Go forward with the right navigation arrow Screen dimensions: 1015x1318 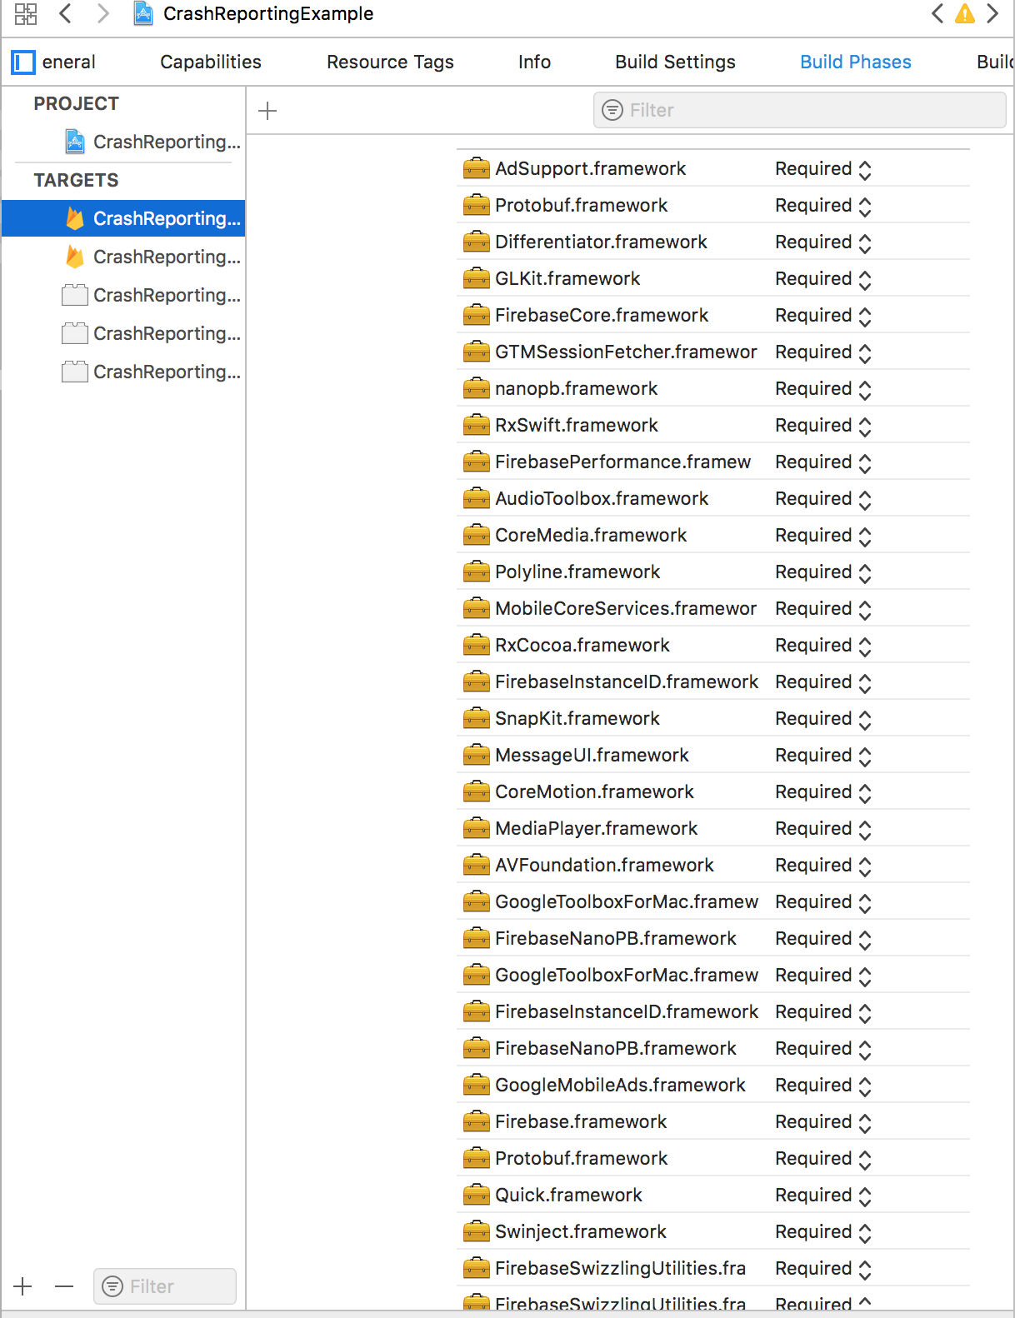(x=102, y=13)
